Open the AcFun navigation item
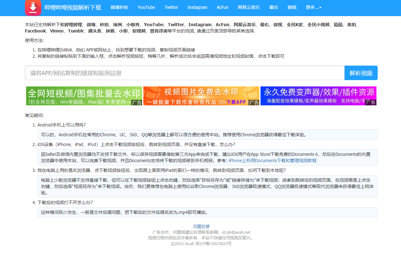Screen dimensions: 401x264 pyautogui.click(x=223, y=7)
